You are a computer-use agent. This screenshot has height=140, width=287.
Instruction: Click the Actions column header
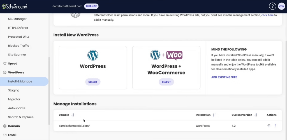coord(271,115)
